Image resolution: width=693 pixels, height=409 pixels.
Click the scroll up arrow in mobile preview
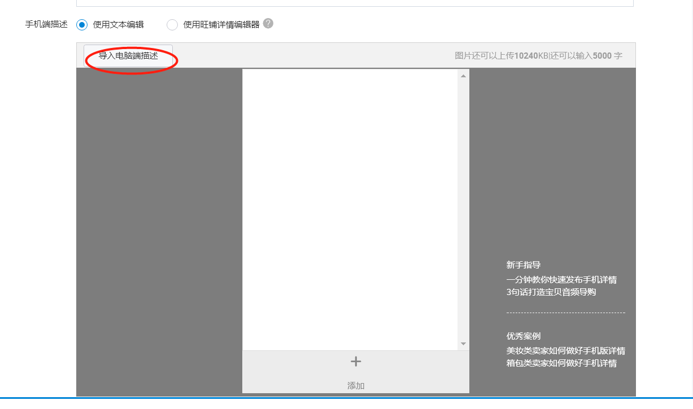(x=463, y=76)
